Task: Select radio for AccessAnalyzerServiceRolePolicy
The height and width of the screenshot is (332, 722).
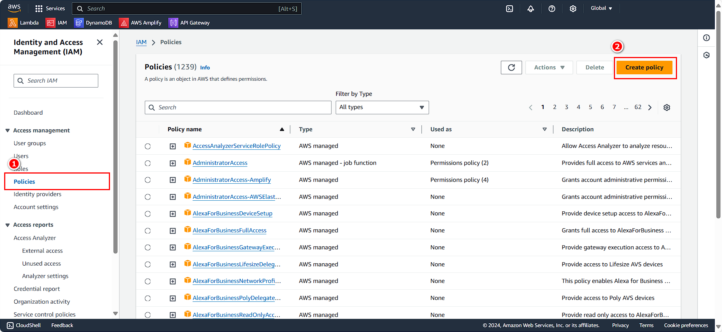Action: pos(148,146)
